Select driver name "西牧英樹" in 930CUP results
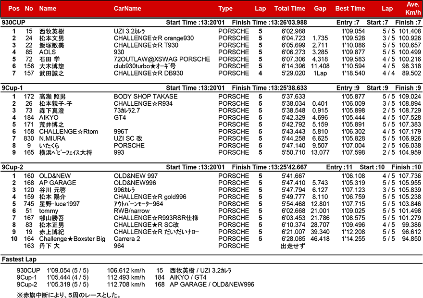 pos(52,31)
